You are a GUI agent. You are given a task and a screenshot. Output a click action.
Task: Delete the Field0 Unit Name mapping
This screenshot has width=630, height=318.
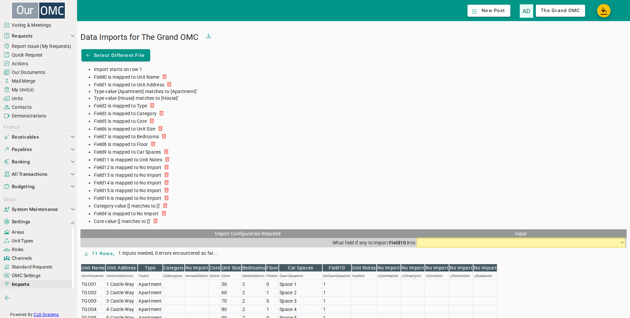pos(165,77)
